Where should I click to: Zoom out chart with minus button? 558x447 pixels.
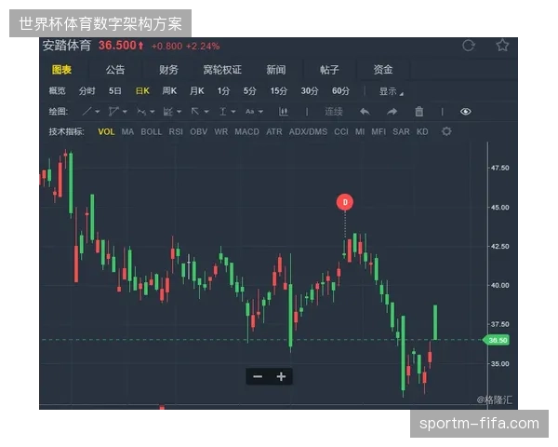[258, 376]
